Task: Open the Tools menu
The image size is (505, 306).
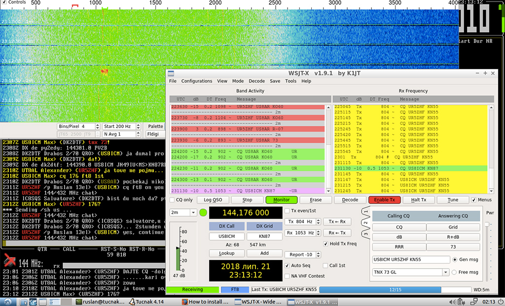Action: 290,81
